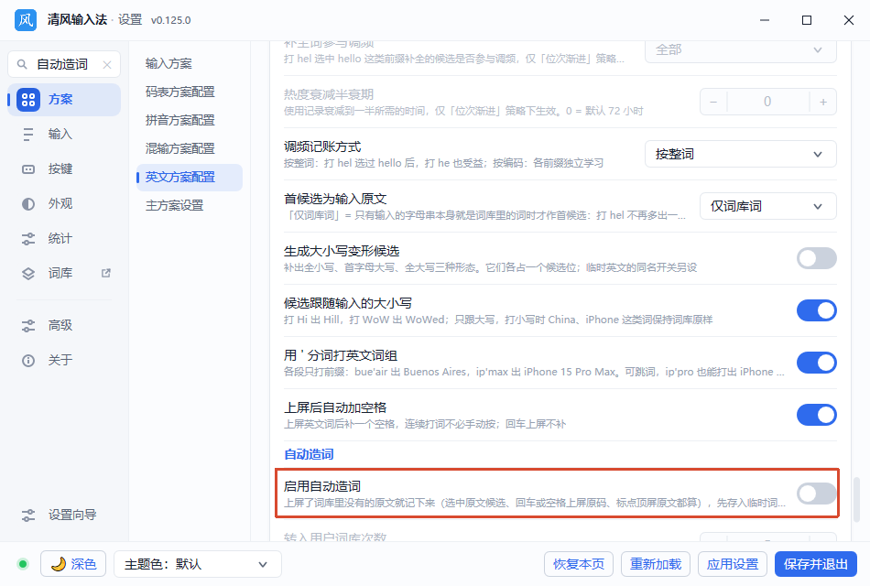Image resolution: width=870 pixels, height=586 pixels.
Task: Switch to the 拼音方案配置 tab
Action: 179,121
